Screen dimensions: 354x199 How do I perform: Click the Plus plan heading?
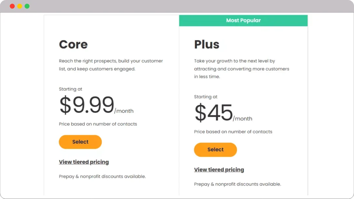click(x=207, y=44)
